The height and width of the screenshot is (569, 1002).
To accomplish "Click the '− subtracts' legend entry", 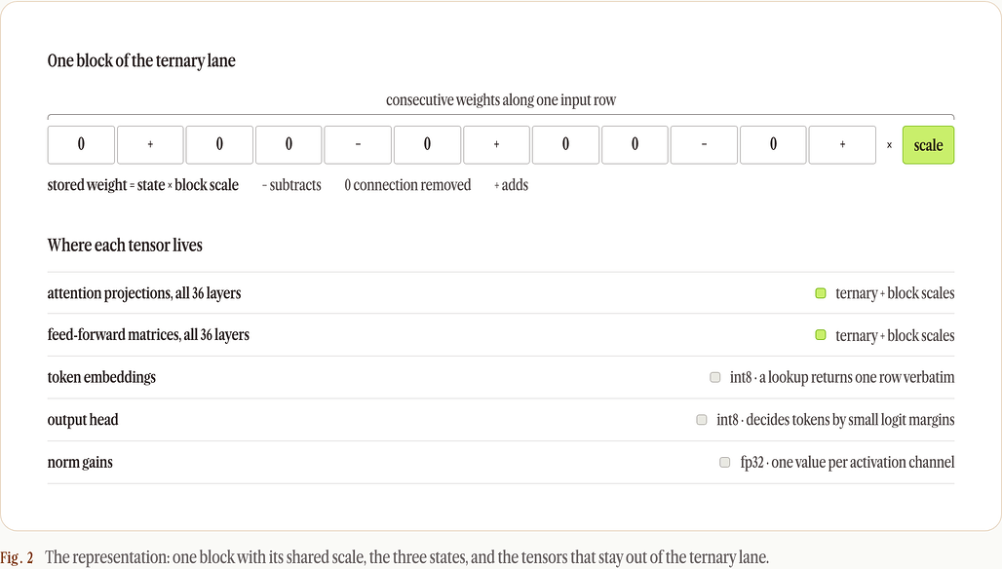I will (x=291, y=185).
